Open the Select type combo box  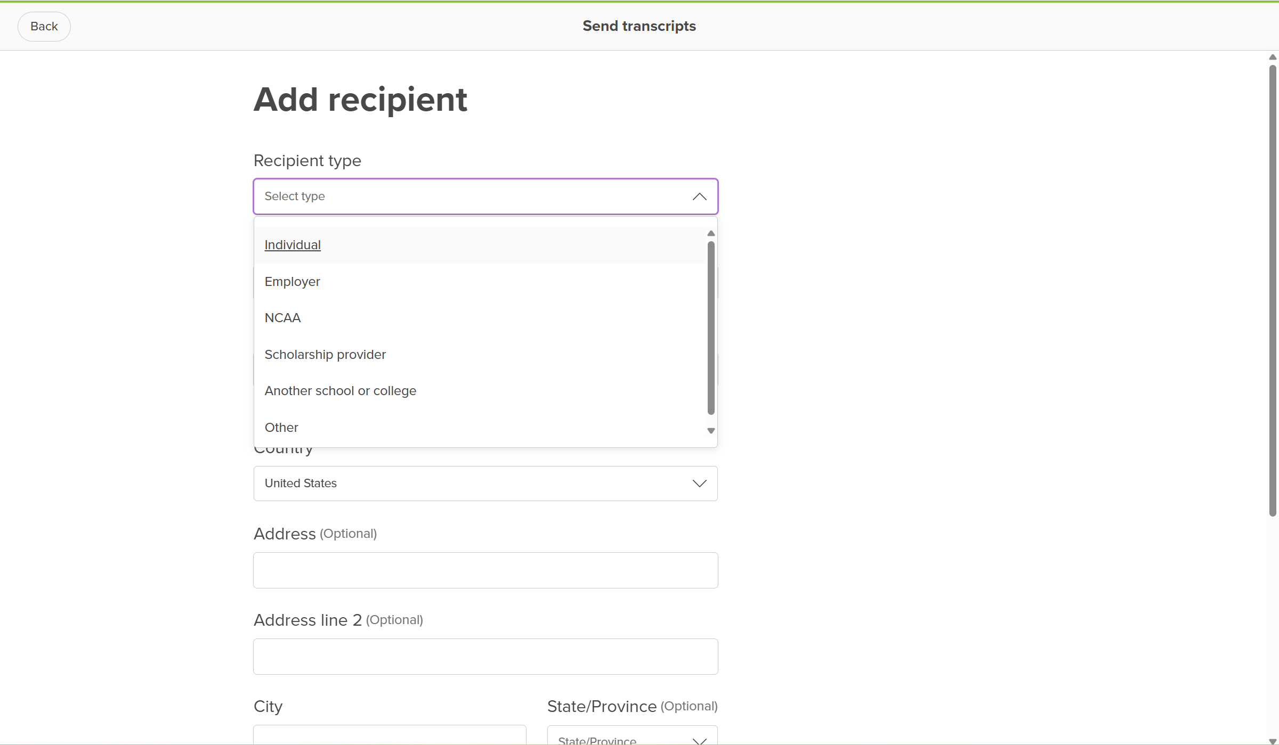tap(485, 197)
